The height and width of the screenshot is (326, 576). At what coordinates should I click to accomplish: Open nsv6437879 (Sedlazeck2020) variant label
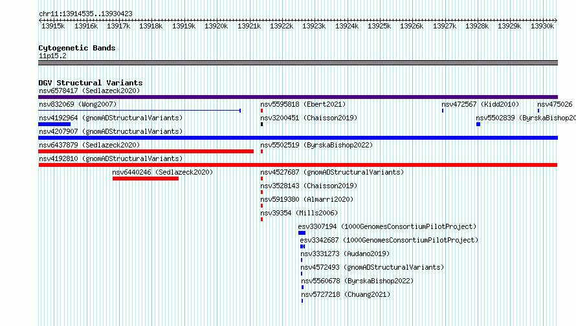(89, 145)
